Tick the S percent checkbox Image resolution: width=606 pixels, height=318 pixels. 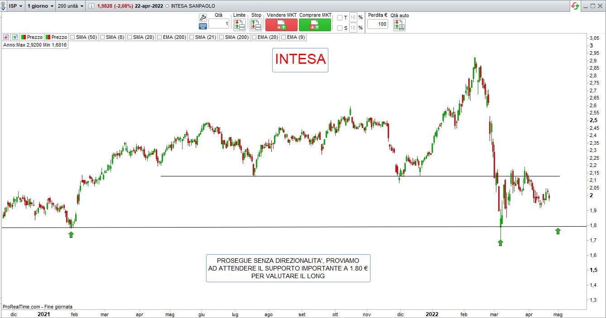click(340, 28)
